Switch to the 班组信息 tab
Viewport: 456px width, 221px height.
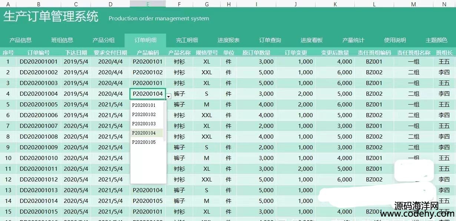point(62,40)
